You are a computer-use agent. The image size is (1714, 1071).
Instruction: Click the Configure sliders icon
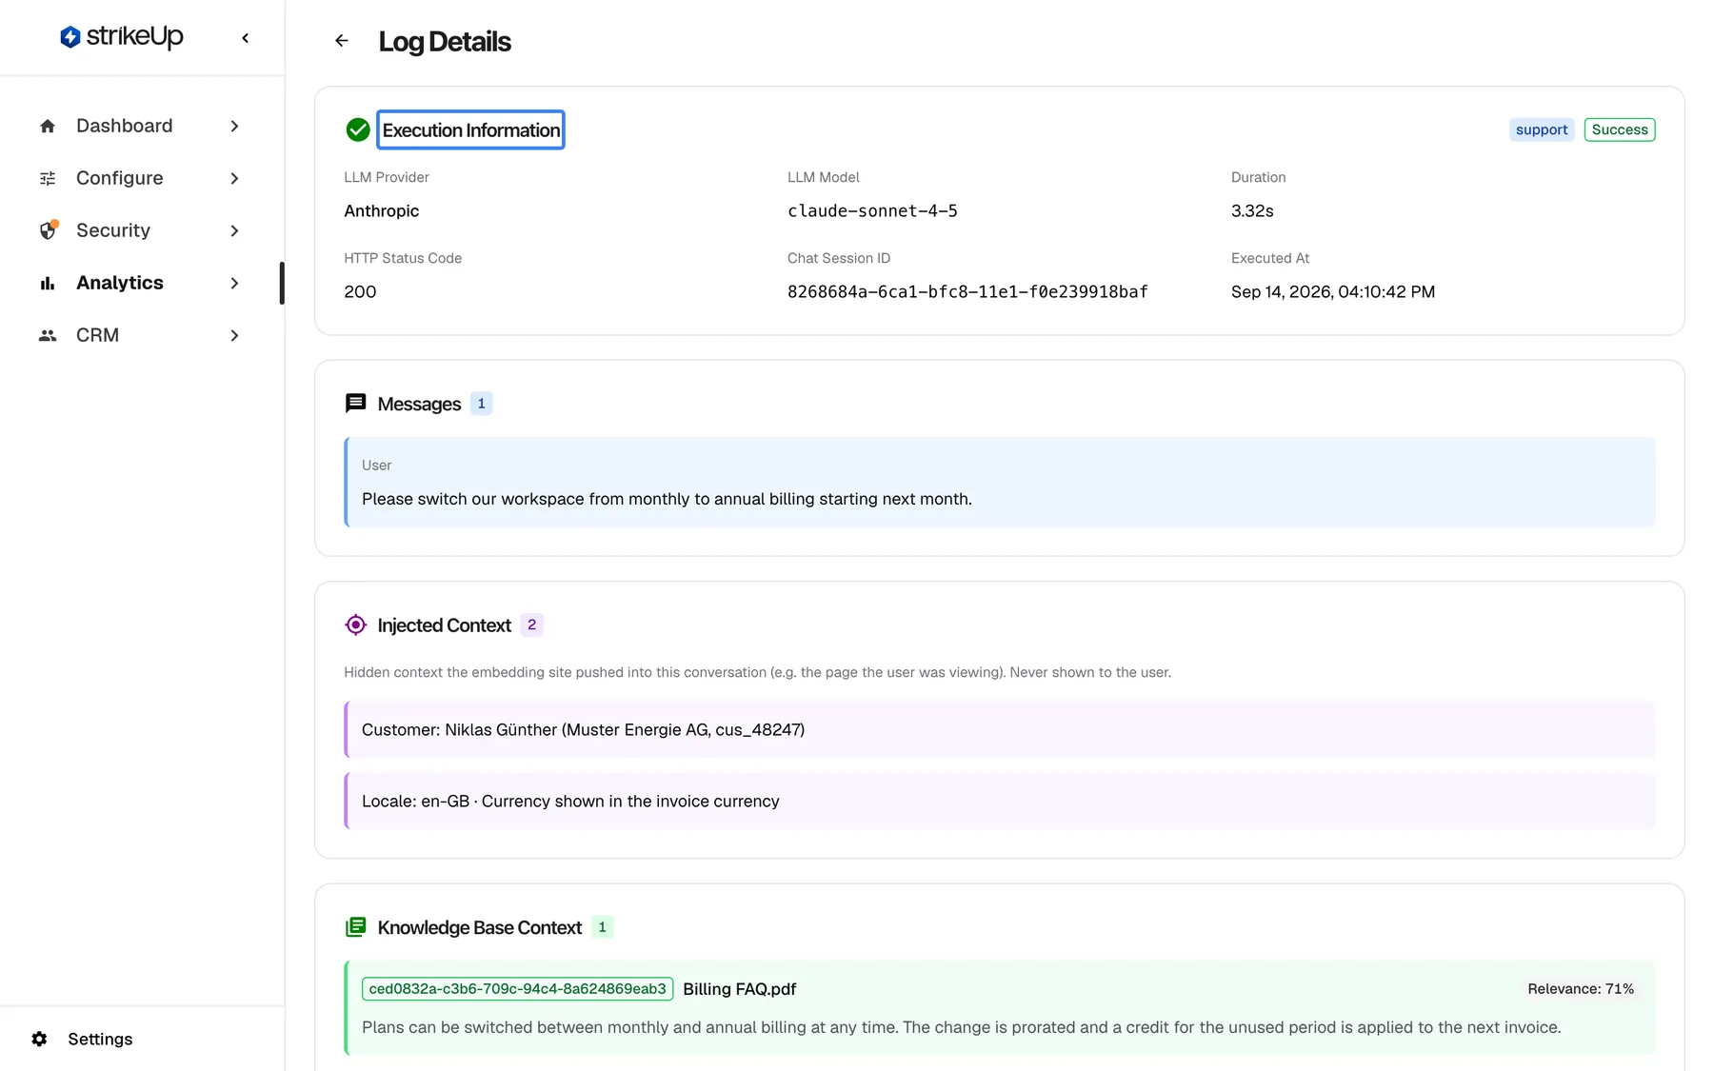48,178
